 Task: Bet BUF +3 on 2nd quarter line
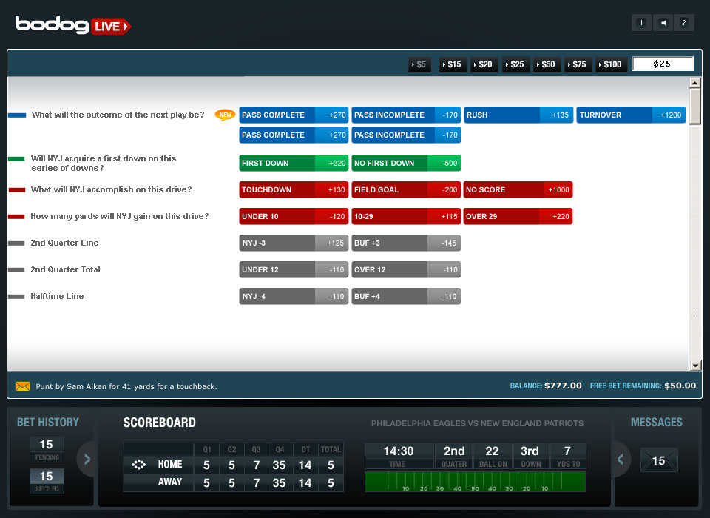pyautogui.click(x=406, y=243)
